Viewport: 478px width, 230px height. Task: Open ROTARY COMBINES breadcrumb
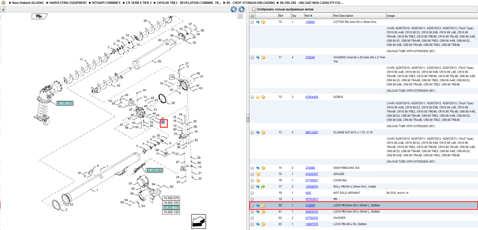106,2
